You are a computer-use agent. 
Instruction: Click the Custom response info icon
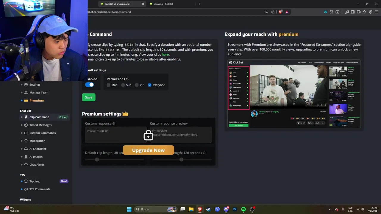(x=114, y=124)
